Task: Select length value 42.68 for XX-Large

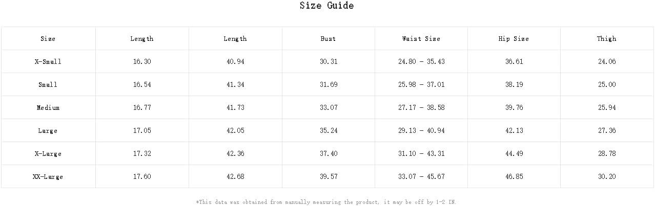Action: tap(235, 177)
